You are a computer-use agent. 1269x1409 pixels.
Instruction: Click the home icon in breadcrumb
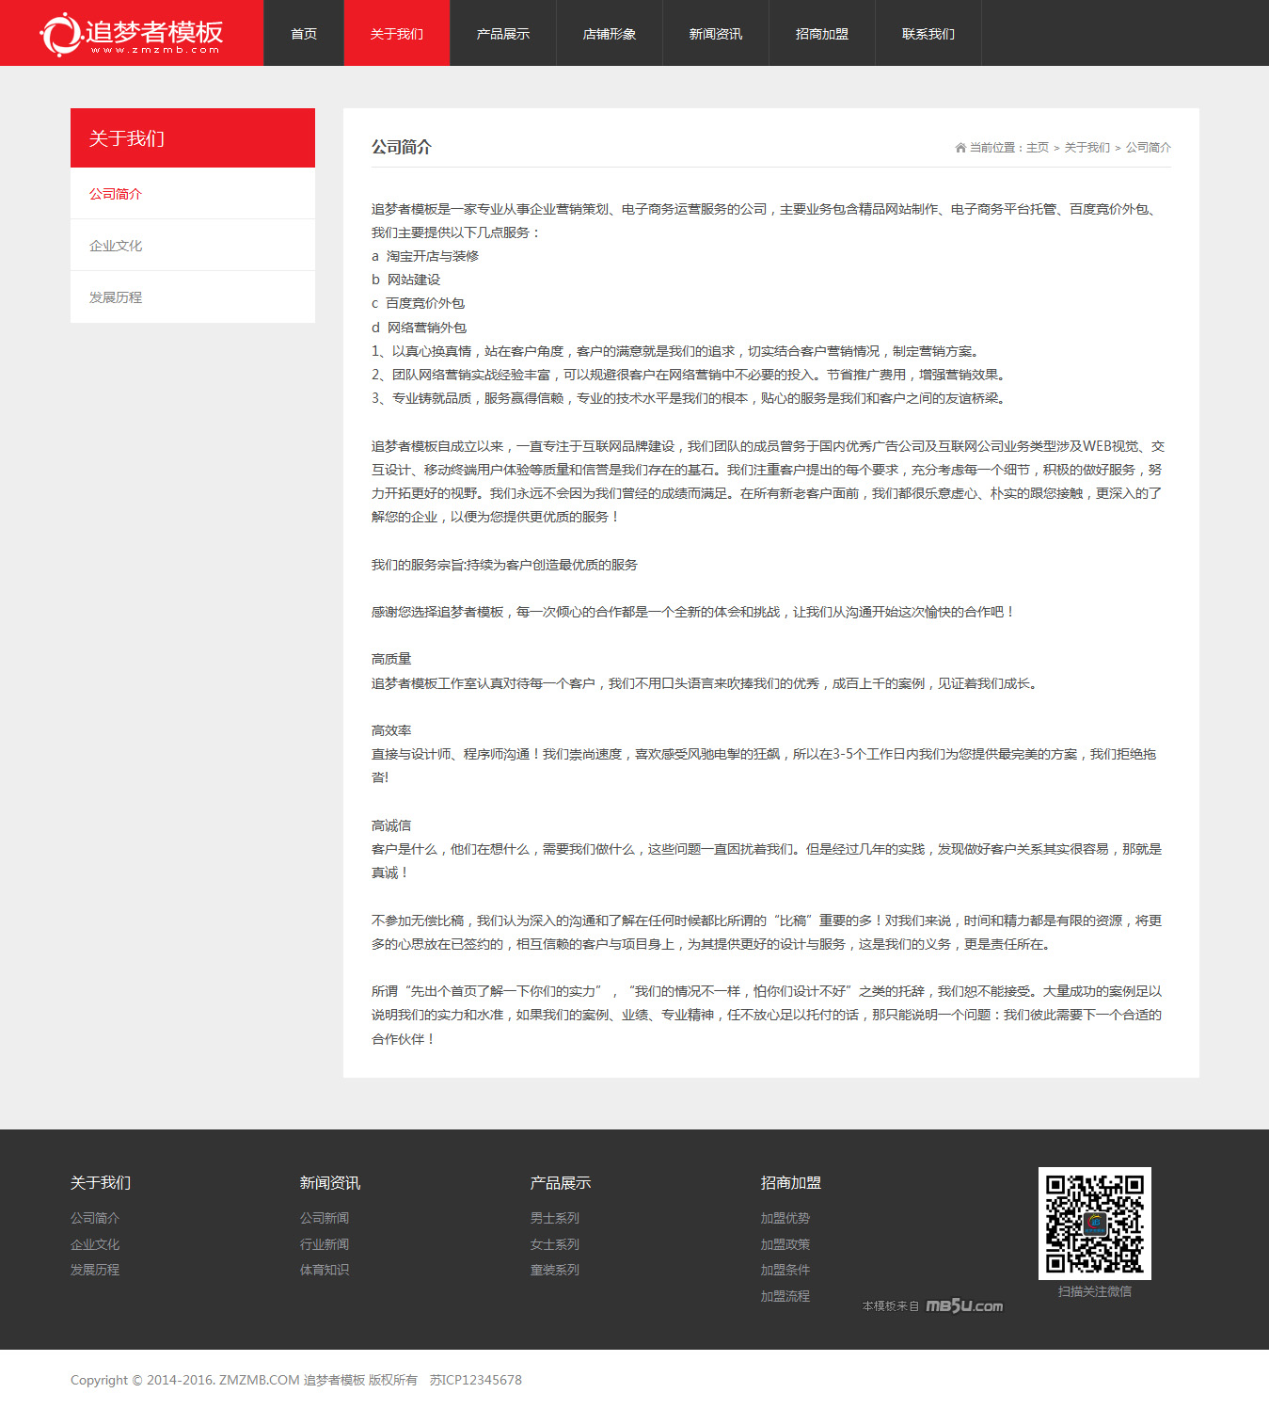(960, 148)
